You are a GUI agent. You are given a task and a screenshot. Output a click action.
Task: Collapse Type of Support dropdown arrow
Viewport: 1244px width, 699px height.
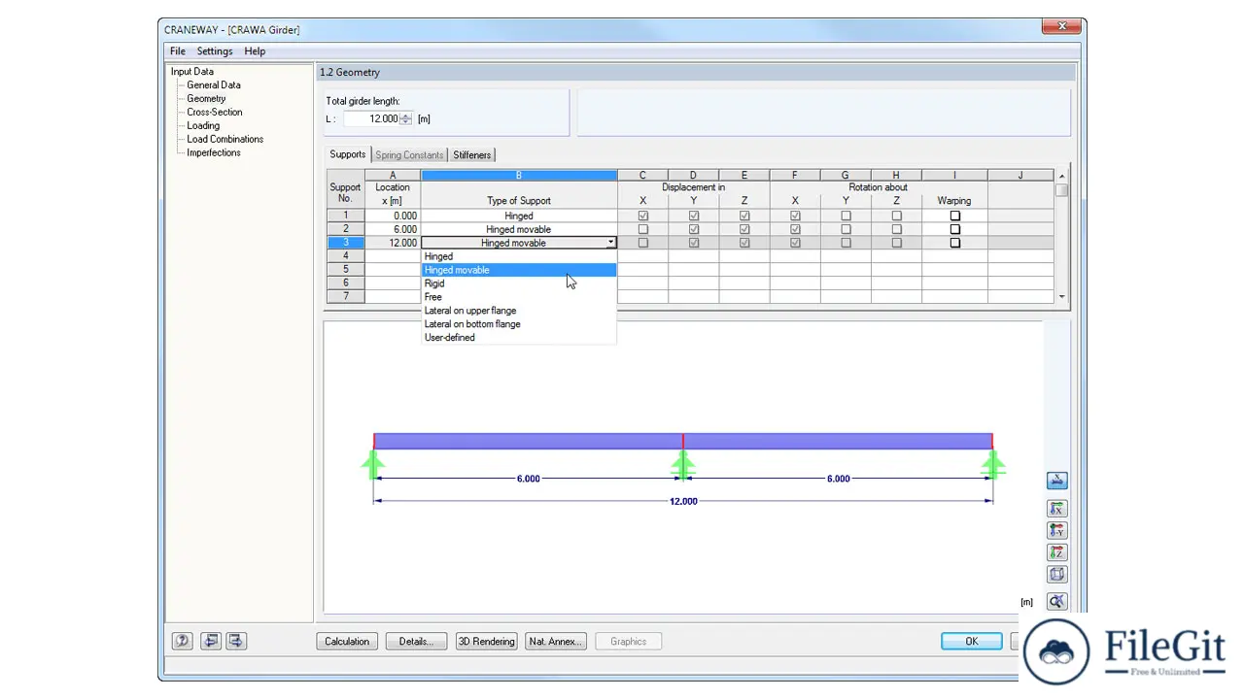(x=610, y=243)
